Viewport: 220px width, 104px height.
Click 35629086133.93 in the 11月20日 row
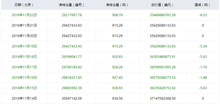pos(163,36)
